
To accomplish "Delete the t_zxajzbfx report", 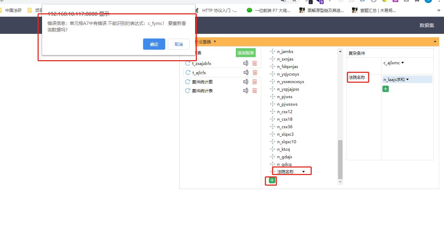I will click(255, 63).
